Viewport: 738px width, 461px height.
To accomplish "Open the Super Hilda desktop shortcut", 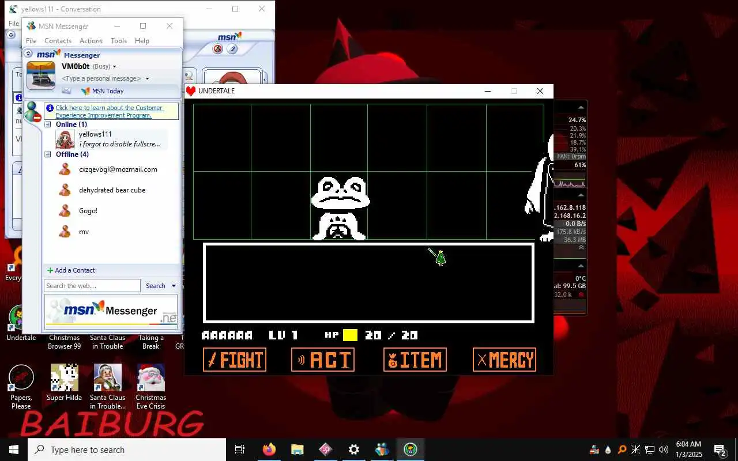I will pyautogui.click(x=64, y=383).
